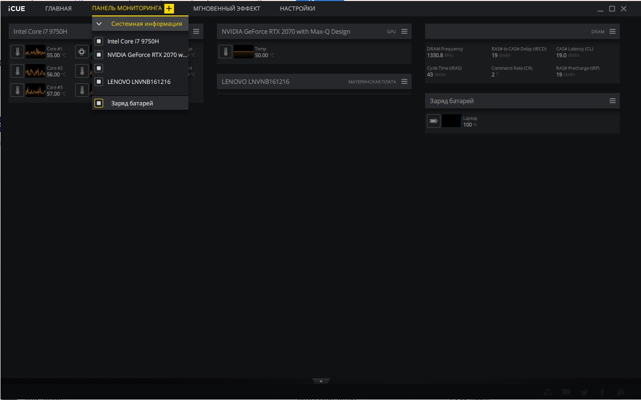Screen dimensions: 641x400
Task: Click the Command Rate (CR) value
Action: point(494,75)
